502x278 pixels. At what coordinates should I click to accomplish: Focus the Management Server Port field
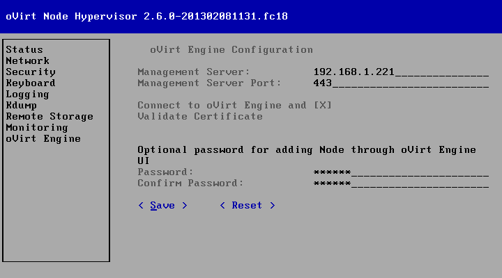point(401,83)
